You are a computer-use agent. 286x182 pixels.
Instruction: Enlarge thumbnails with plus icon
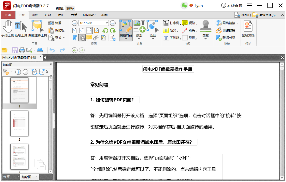pos(18,72)
